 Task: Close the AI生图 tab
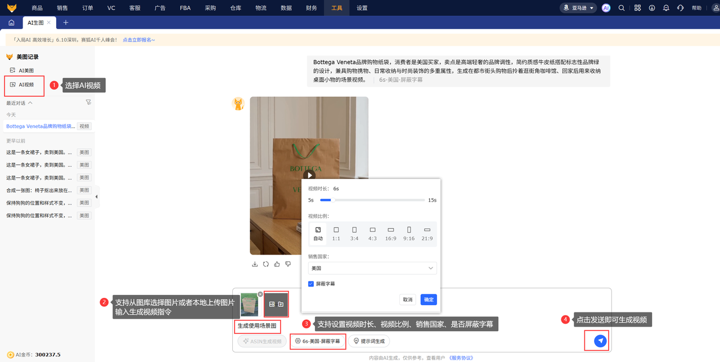click(49, 23)
